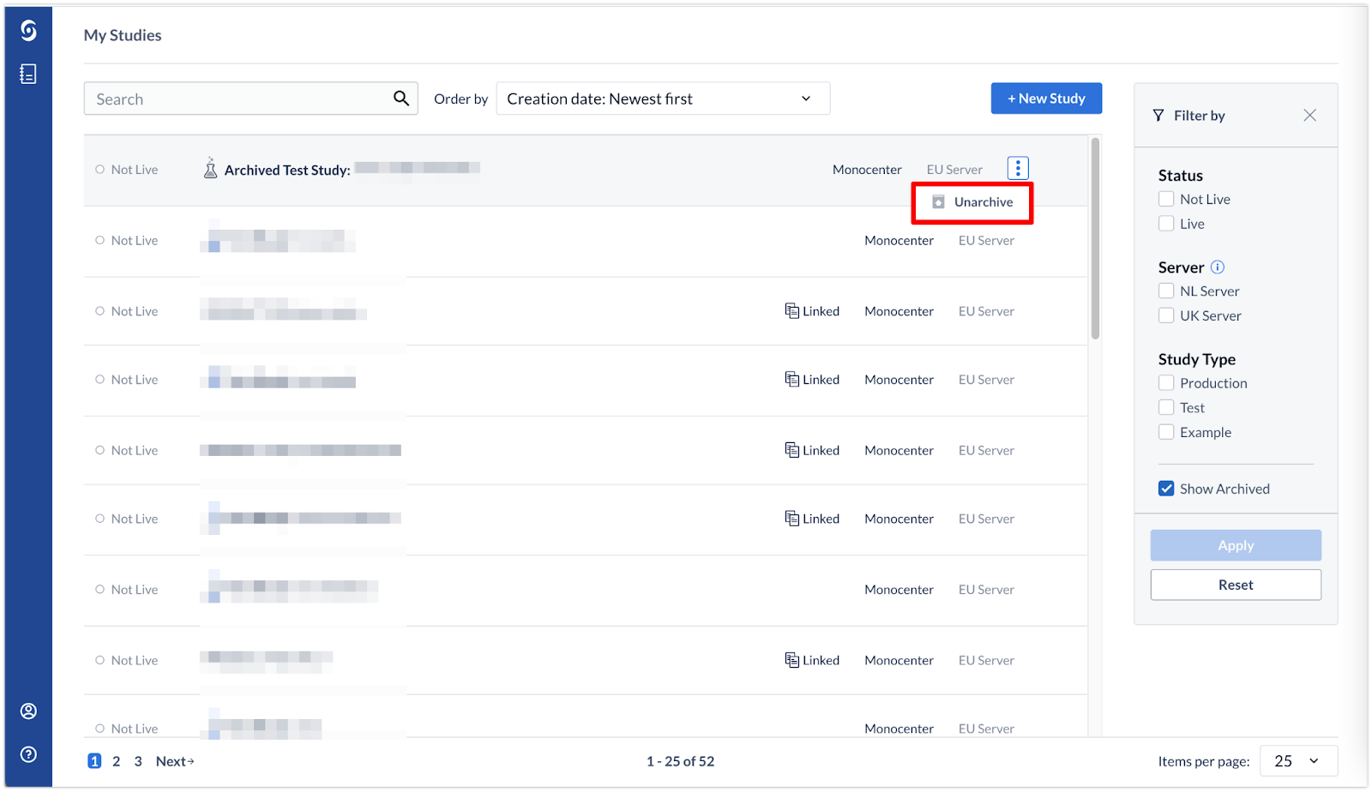Tick the Example study type checkbox
This screenshot has height=792, width=1372.
[1166, 433]
